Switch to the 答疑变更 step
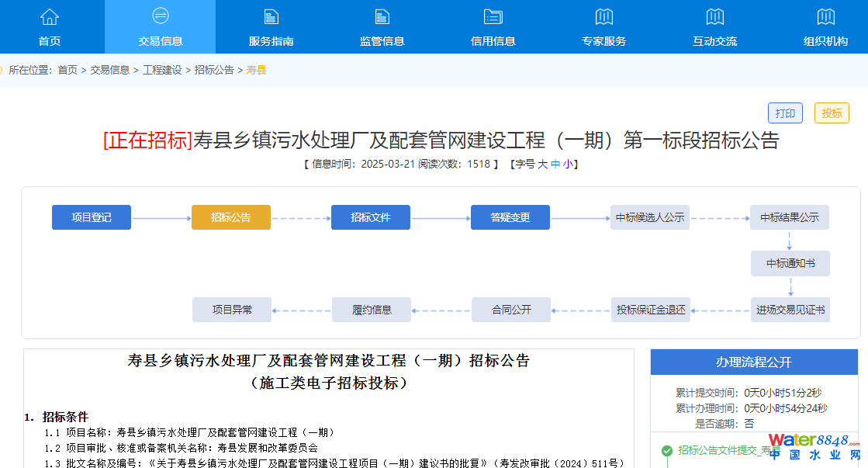 [510, 217]
